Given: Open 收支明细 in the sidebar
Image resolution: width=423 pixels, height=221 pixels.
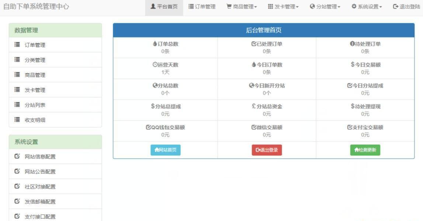Looking at the screenshot, I should (x=55, y=120).
